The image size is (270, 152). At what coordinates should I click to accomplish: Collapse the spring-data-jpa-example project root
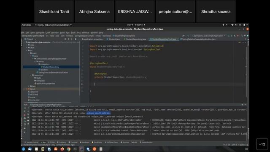[24, 42]
